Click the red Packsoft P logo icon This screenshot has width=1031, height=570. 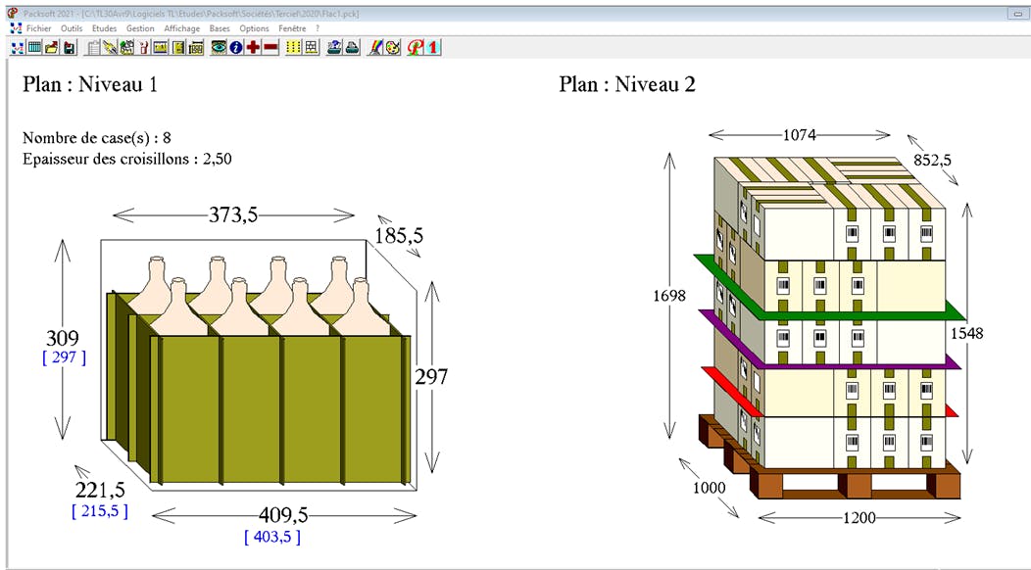coord(415,47)
